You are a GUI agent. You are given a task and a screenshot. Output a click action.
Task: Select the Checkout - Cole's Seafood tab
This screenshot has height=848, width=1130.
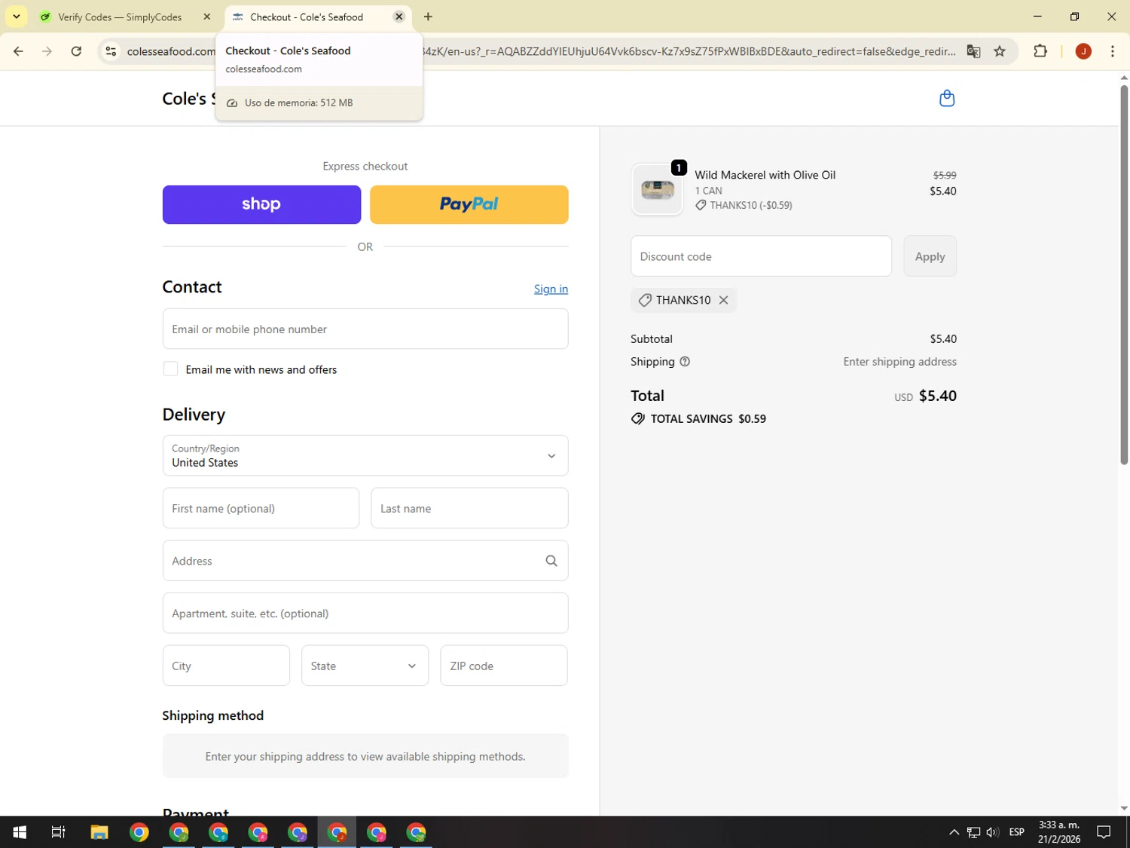(307, 17)
